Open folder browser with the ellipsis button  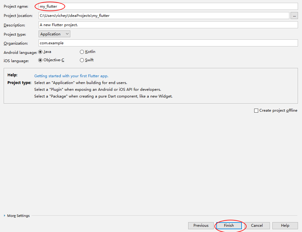tap(294, 16)
